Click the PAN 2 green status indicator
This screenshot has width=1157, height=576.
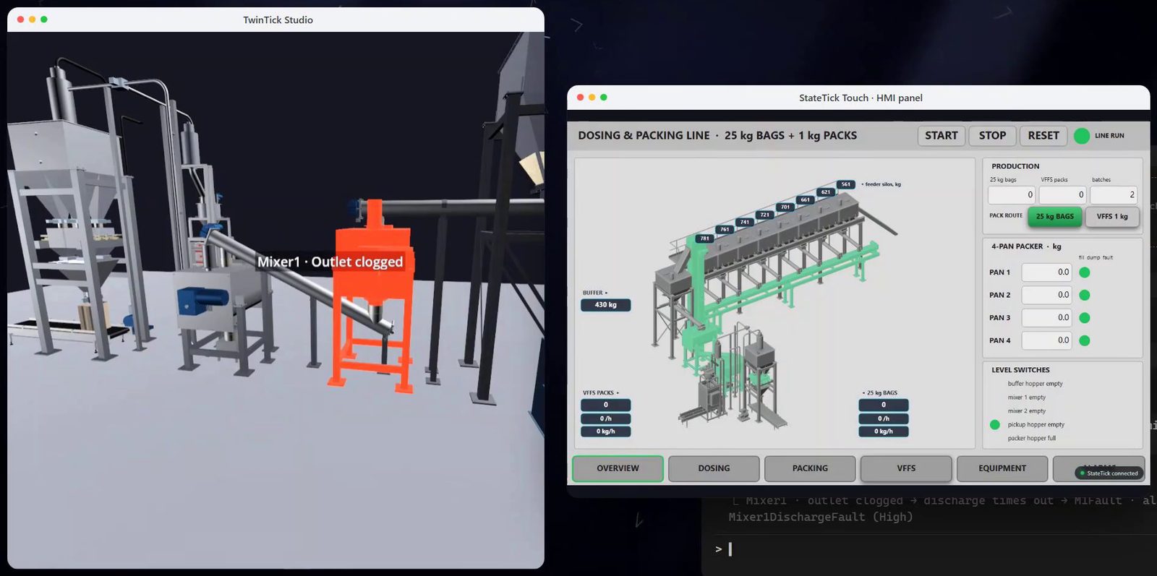click(x=1085, y=295)
